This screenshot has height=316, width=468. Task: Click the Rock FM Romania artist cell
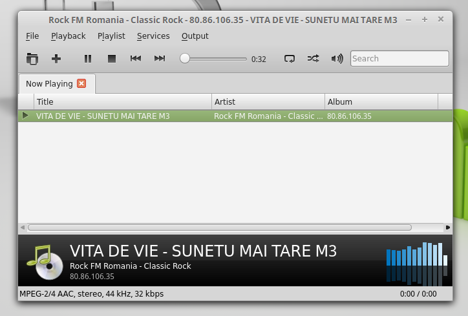click(x=268, y=116)
